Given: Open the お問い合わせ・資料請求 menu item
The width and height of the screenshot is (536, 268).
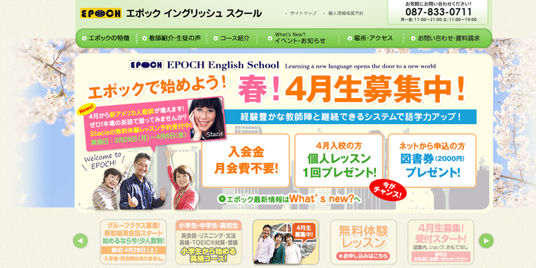Looking at the screenshot, I should point(446,38).
